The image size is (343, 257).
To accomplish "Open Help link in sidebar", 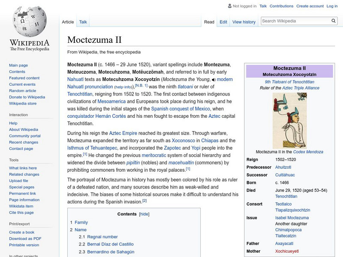I will pos(13,123).
